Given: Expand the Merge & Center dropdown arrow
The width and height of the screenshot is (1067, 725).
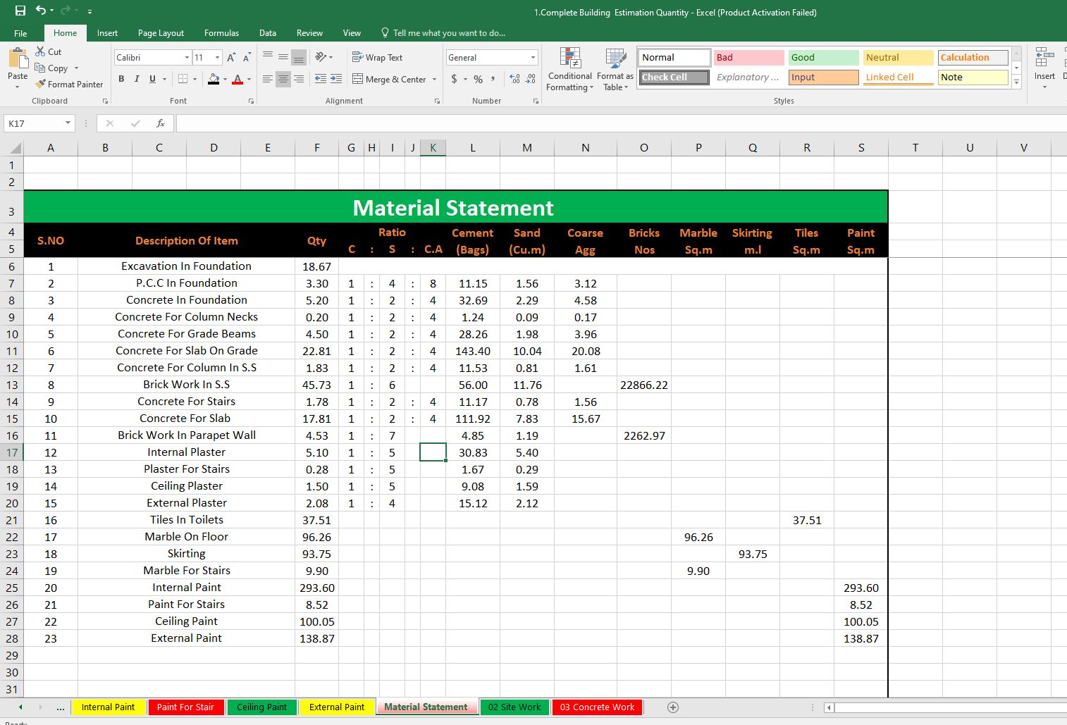Looking at the screenshot, I should pyautogui.click(x=434, y=80).
